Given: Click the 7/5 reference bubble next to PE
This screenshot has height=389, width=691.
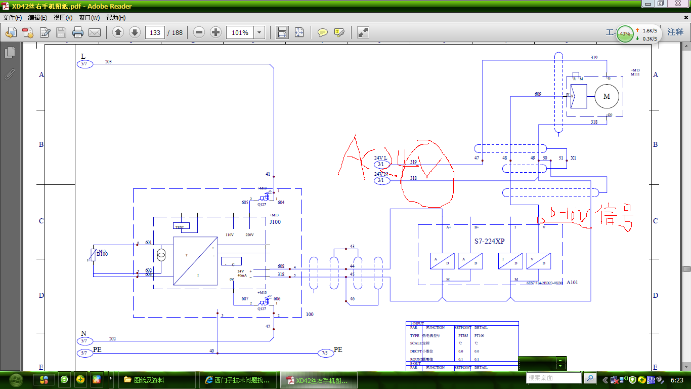Looking at the screenshot, I should (x=326, y=353).
